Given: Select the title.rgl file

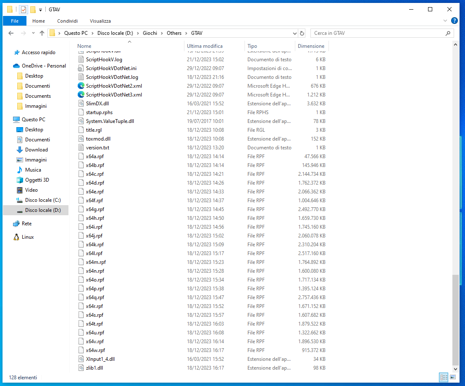Looking at the screenshot, I should (94, 130).
